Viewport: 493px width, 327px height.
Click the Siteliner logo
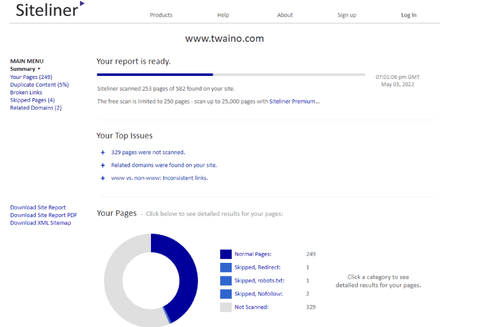click(50, 9)
